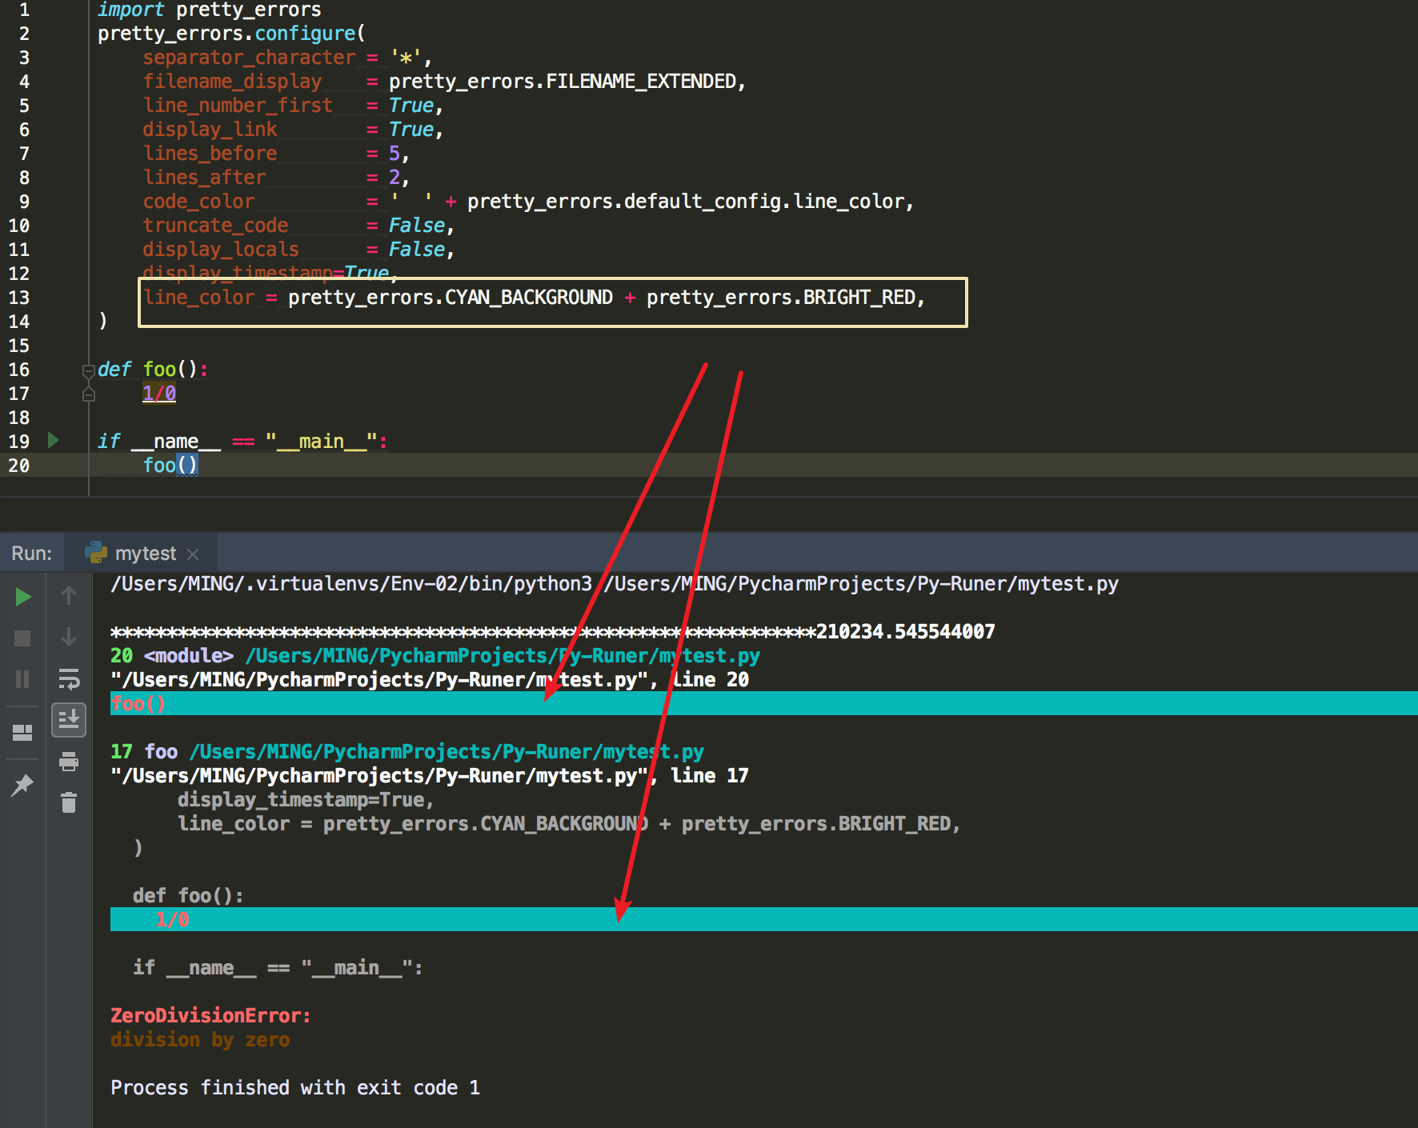Toggle the Pin Tab icon in Run panel

click(x=23, y=785)
